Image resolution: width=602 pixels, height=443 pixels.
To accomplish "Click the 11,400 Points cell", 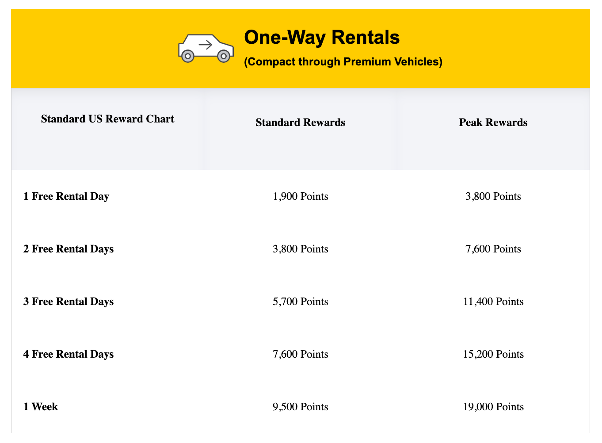I will 493,302.
